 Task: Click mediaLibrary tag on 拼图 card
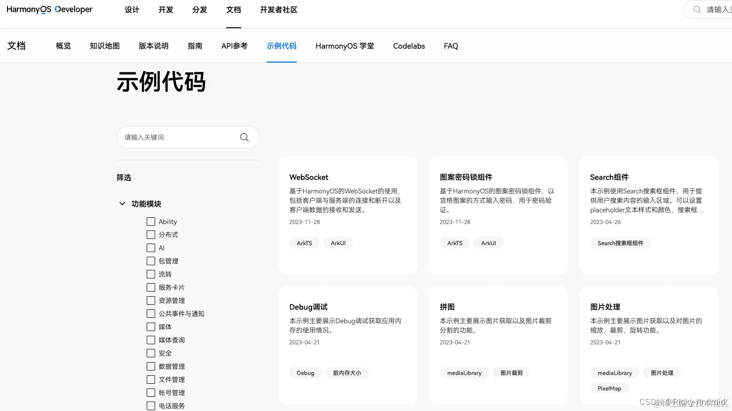click(x=464, y=373)
